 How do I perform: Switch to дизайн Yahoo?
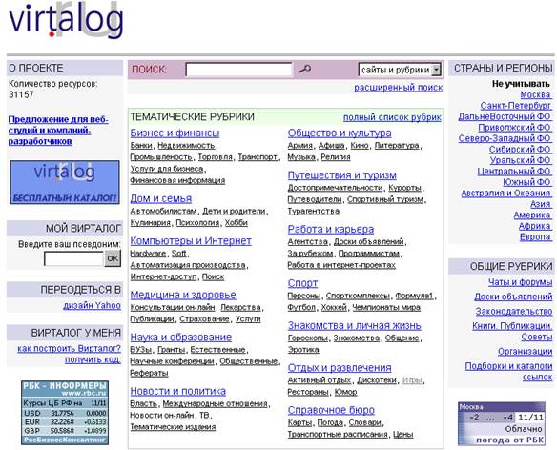point(92,305)
